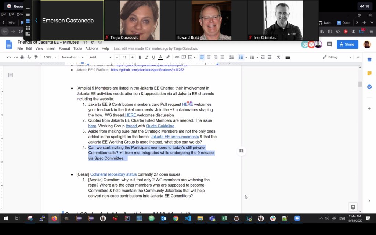Open the File menu in Docs
This screenshot has width=376, height=235.
(20, 48)
